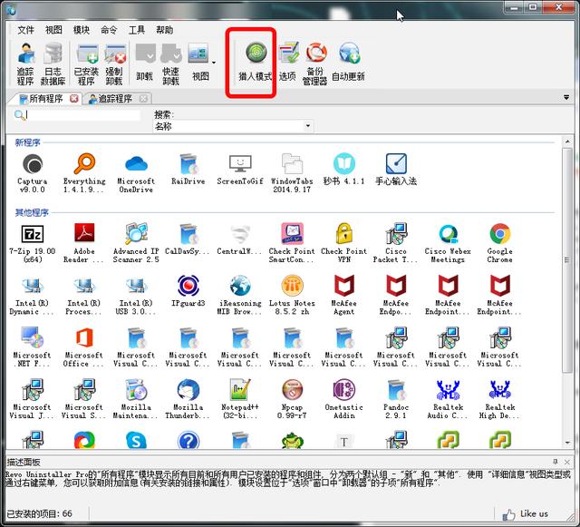Click the program list scroll down arrow
This screenshot has height=527, width=580.
[x=567, y=443]
